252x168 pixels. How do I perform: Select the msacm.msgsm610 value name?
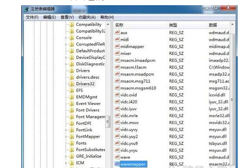(x=138, y=88)
